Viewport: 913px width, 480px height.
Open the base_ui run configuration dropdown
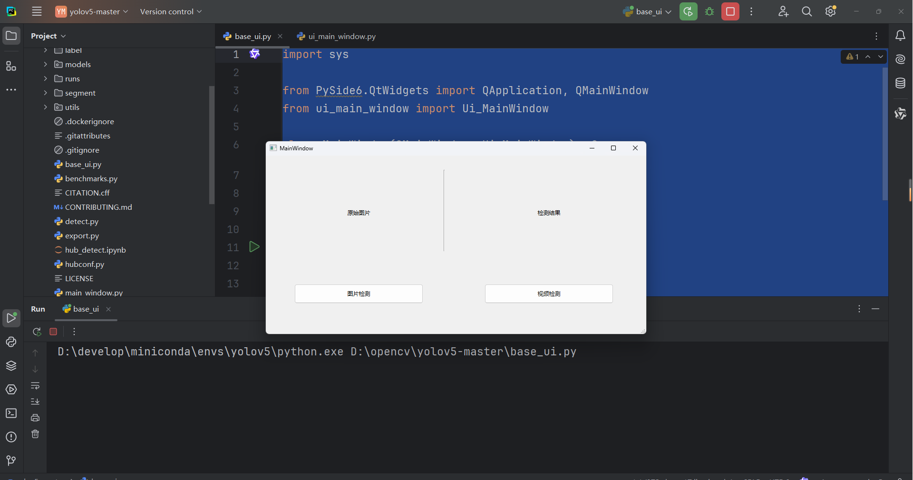point(647,11)
